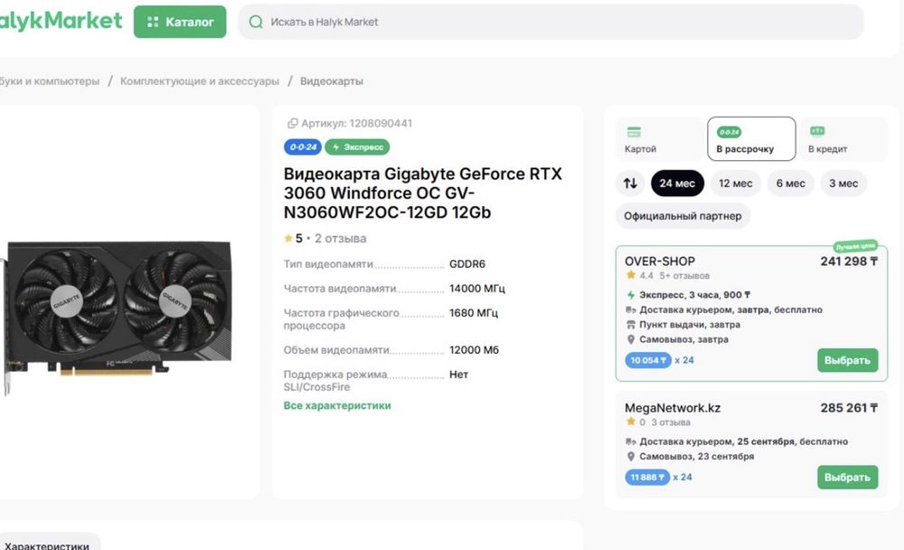
Task: Toggle Официальный партнер filter chip
Action: [683, 216]
